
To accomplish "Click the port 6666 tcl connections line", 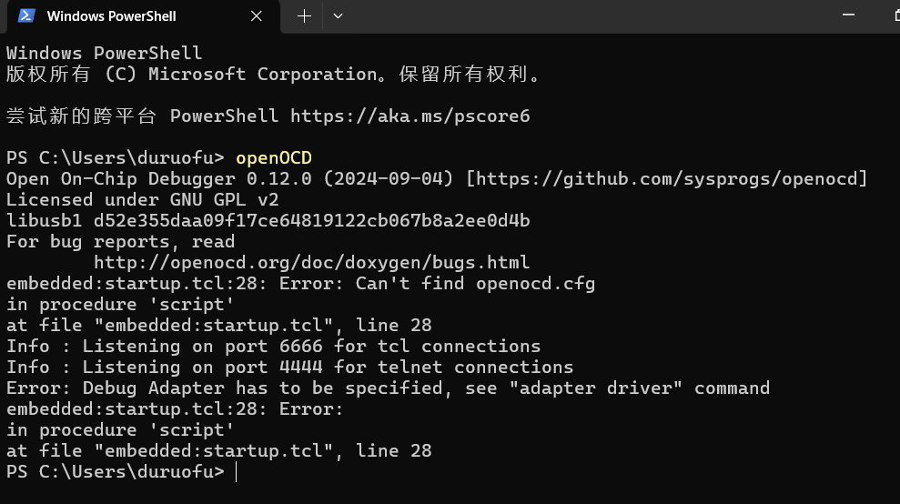I will 273,346.
